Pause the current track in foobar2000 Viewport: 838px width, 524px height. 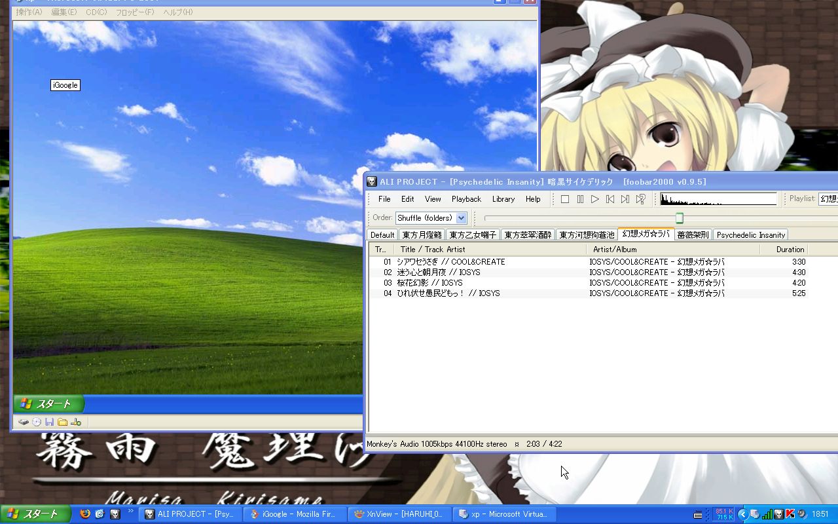click(x=580, y=199)
